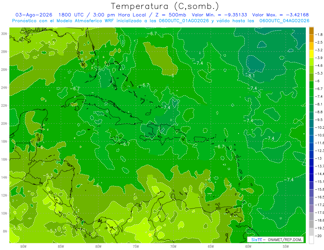
Task: Click the colorbar label "-20"
Action: [x=318, y=236]
